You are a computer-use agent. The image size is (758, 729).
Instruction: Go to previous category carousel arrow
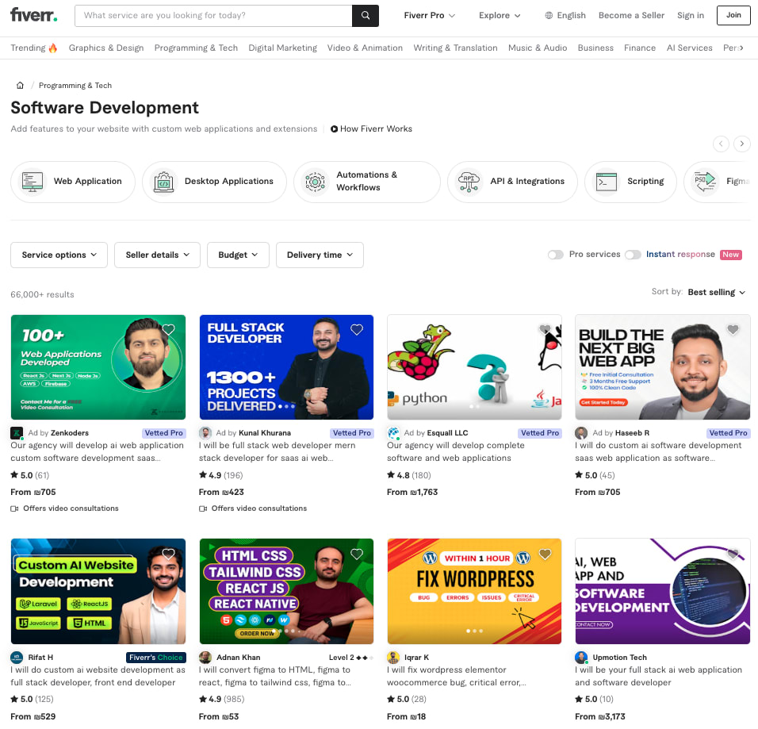click(721, 144)
